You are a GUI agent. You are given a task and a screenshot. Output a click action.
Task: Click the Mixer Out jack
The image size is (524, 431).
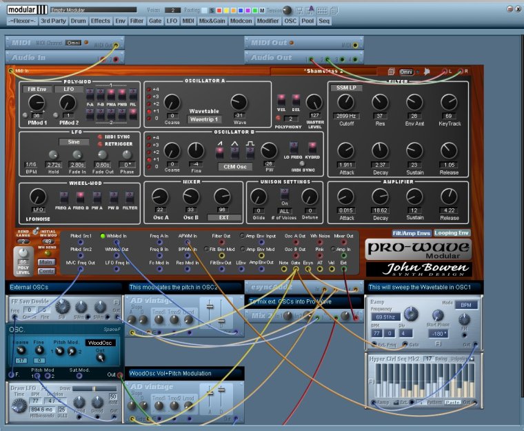(x=343, y=242)
